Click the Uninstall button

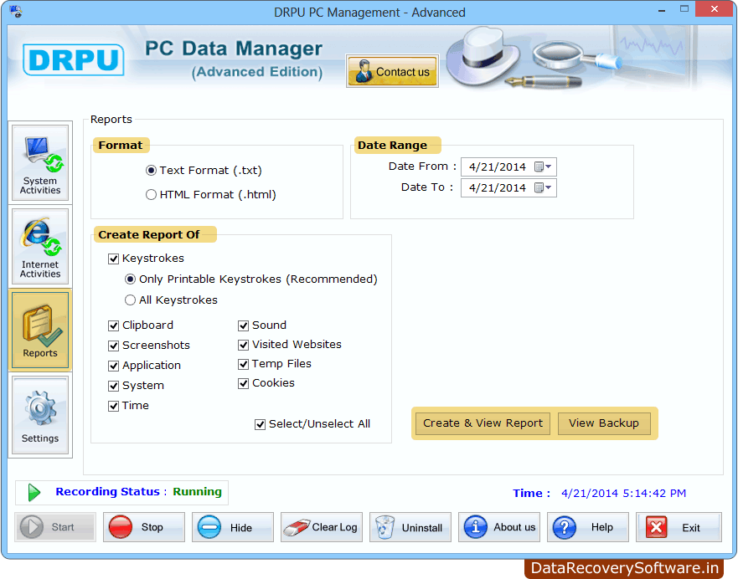coord(410,527)
